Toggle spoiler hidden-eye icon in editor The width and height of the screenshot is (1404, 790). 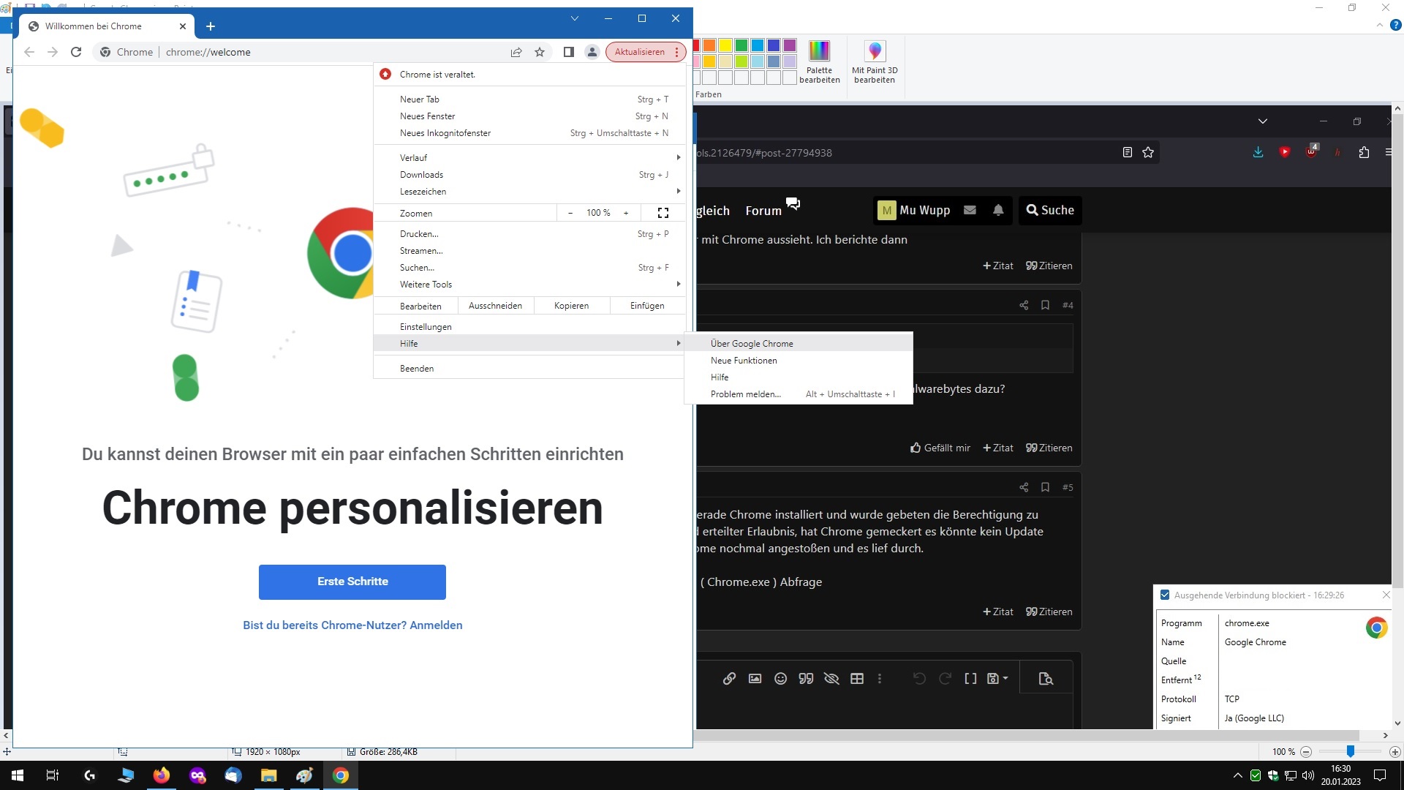point(831,679)
